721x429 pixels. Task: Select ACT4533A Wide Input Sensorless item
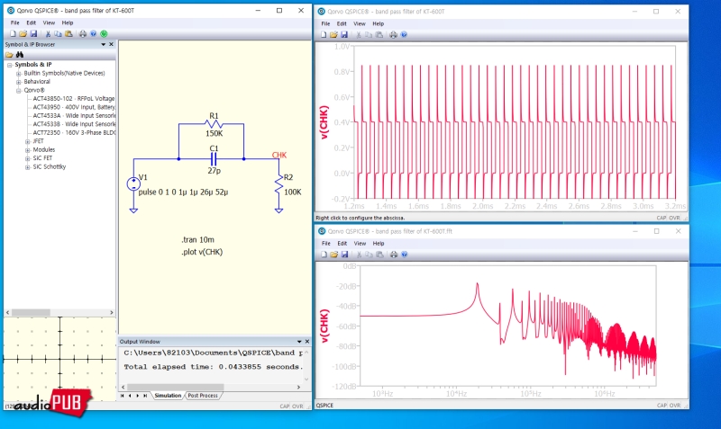[74, 116]
